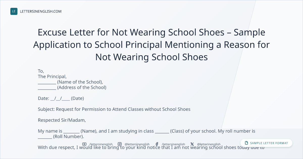Screen dimensions: 303x159
Task: Open the X (Twitter) icon
Action: tap(192, 144)
